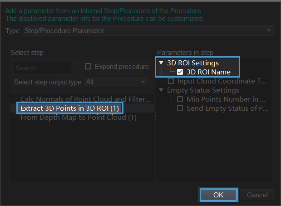
Task: Click the 3D ROI Name label
Action: 208,72
